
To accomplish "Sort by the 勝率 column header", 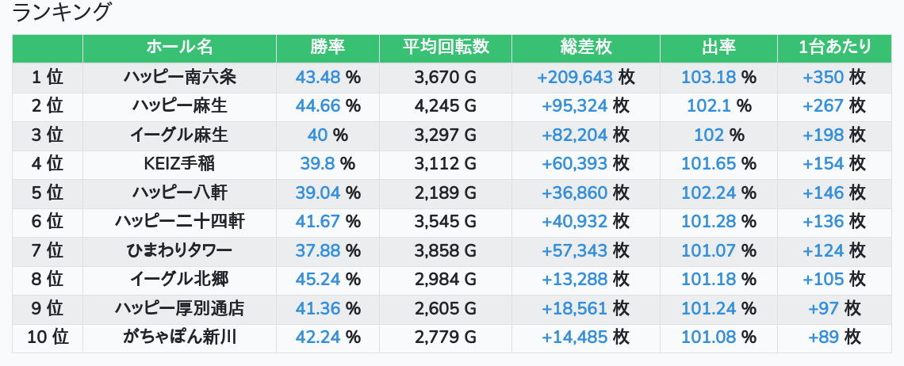I will click(x=328, y=48).
